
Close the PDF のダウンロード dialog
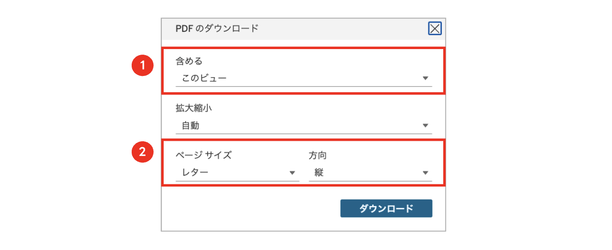434,29
